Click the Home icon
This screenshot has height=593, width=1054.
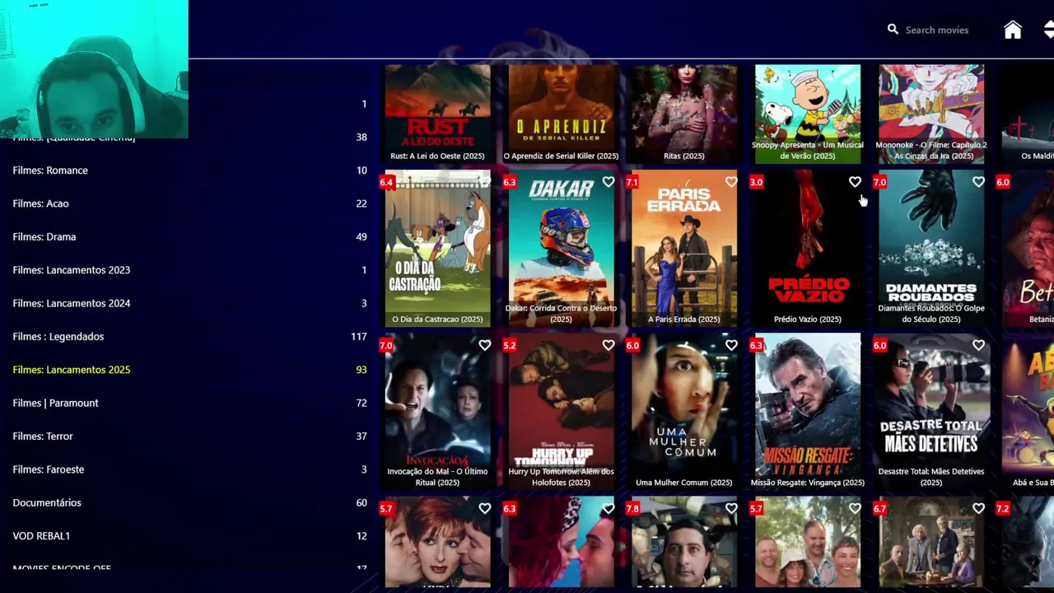1012,30
